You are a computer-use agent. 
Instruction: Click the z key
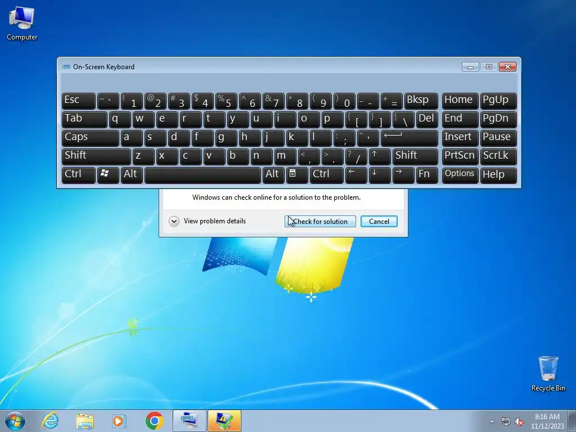(x=143, y=156)
